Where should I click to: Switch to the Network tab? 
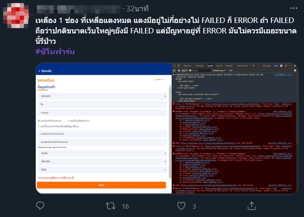point(229,66)
